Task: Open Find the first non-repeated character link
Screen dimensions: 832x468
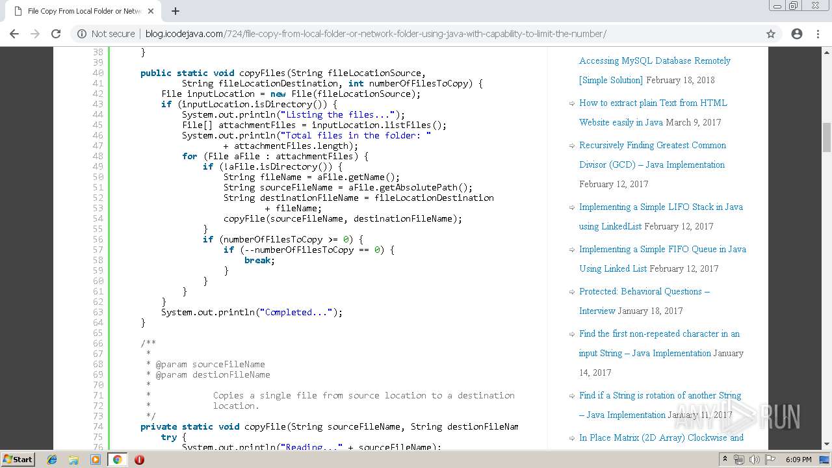Action: tap(659, 343)
